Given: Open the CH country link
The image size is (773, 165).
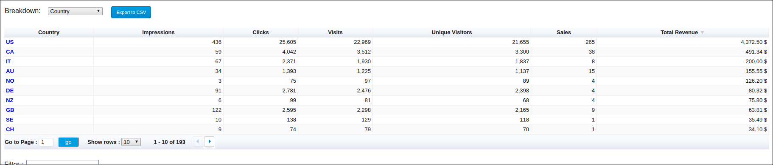Looking at the screenshot, I should pyautogui.click(x=10, y=130).
